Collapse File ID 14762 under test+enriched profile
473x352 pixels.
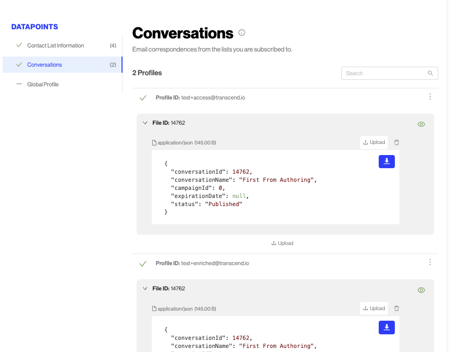pyautogui.click(x=145, y=289)
